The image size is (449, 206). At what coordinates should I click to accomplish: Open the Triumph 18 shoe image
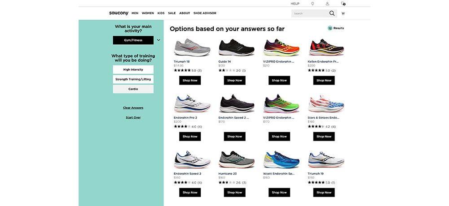[x=192, y=47]
